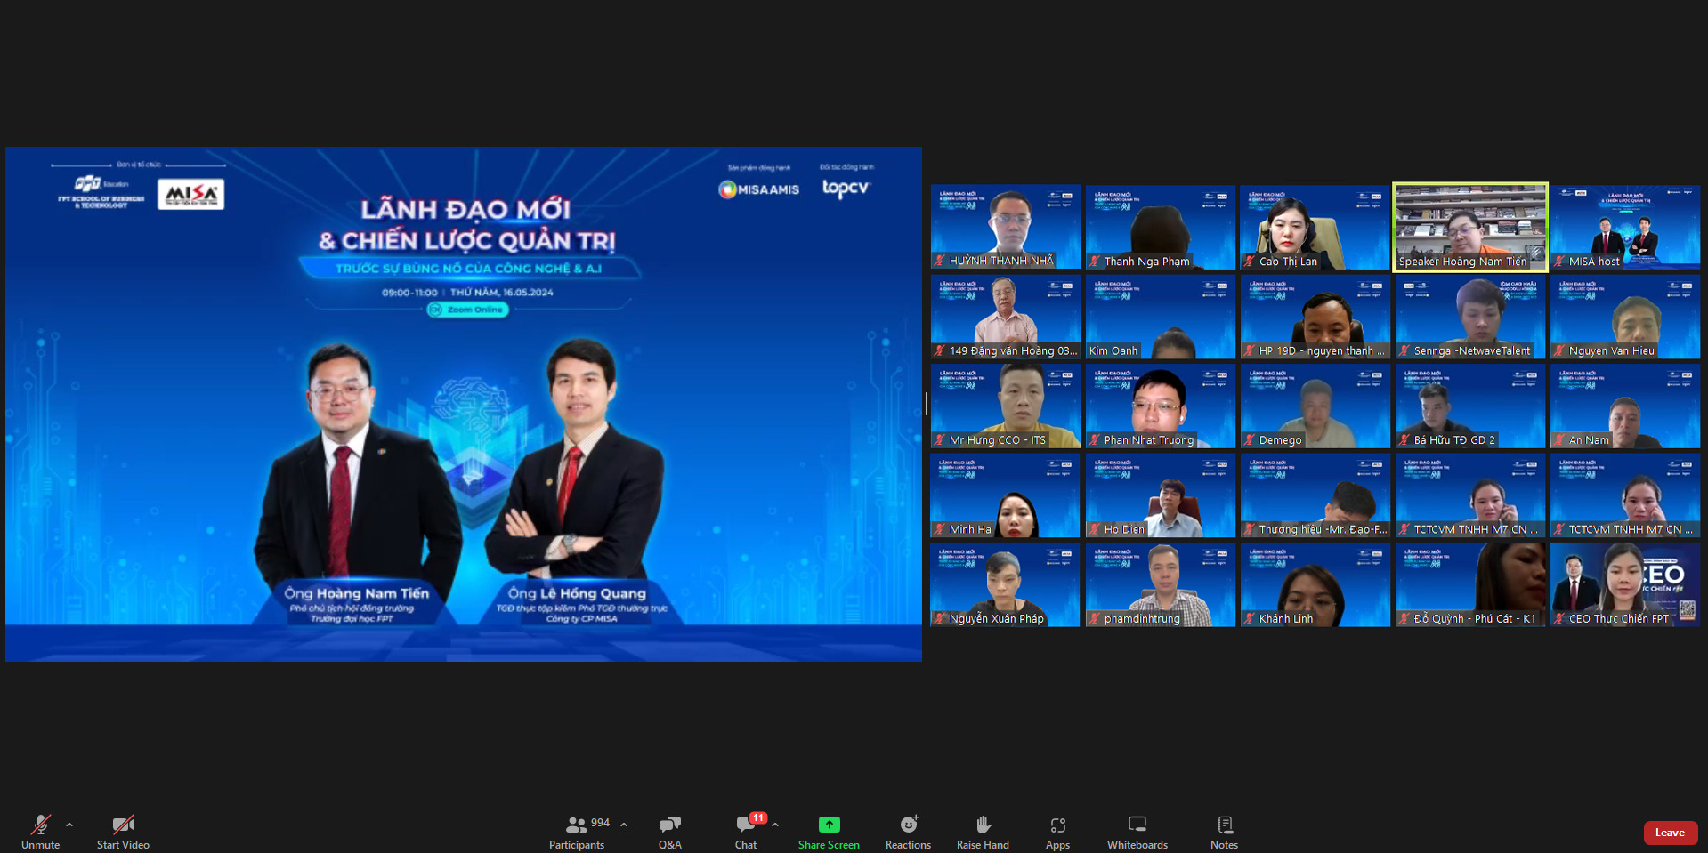Select Thương hiệu -Mr. Đạo tile

tap(1315, 495)
